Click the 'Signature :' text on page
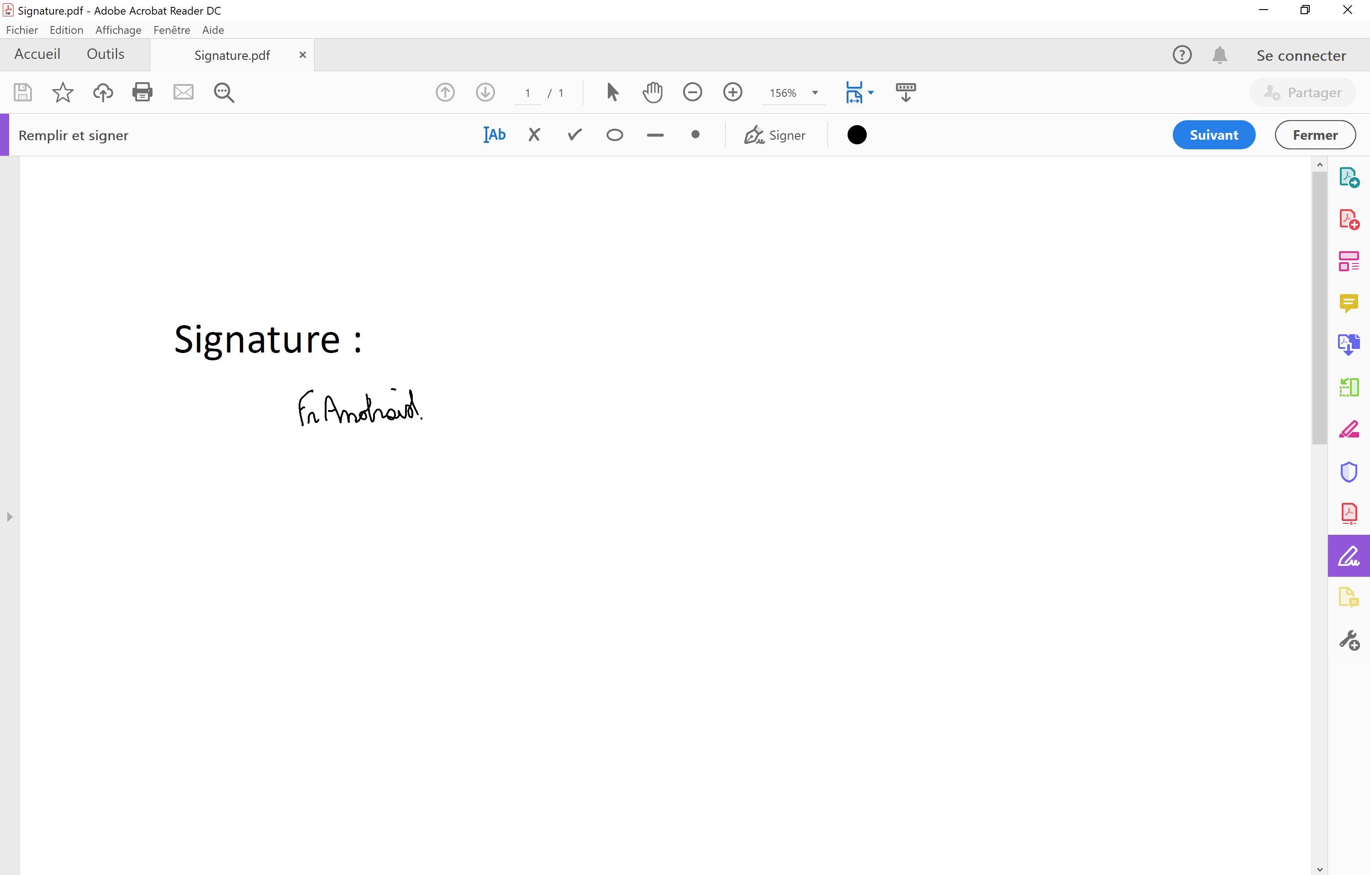 tap(268, 341)
